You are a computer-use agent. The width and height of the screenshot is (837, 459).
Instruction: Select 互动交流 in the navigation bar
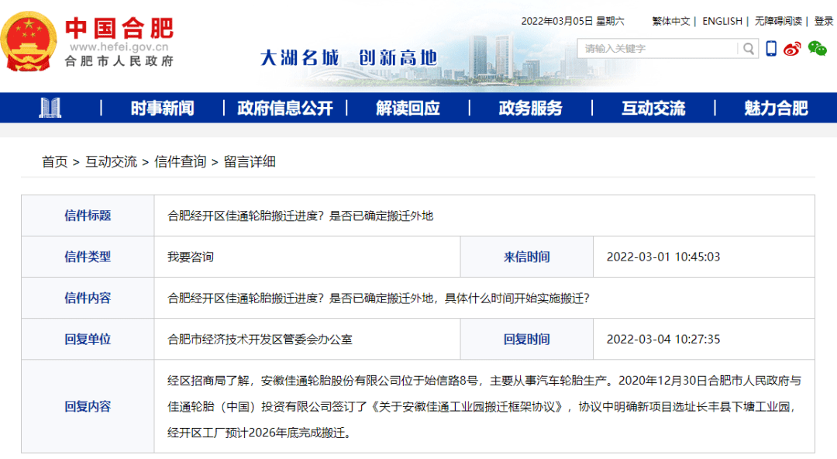[x=653, y=108]
